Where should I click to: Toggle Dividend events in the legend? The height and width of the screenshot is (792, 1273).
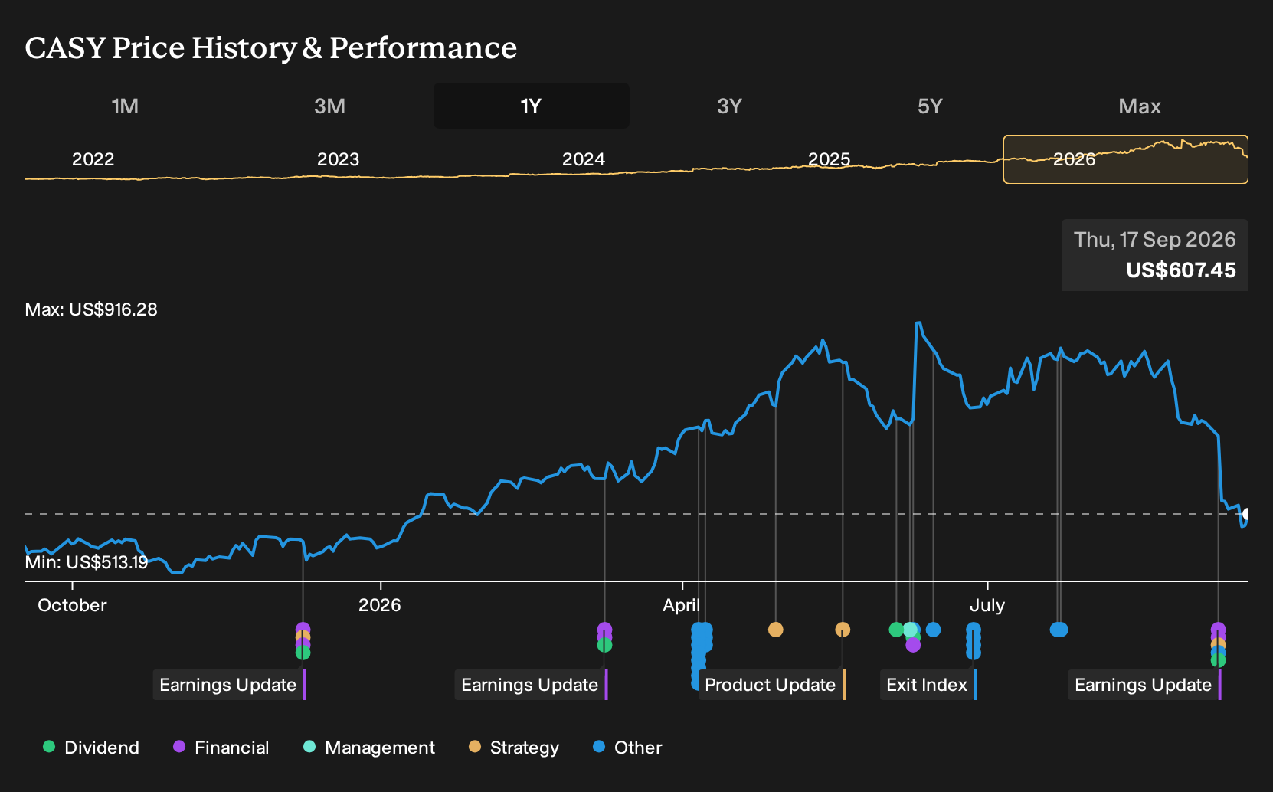(x=91, y=748)
